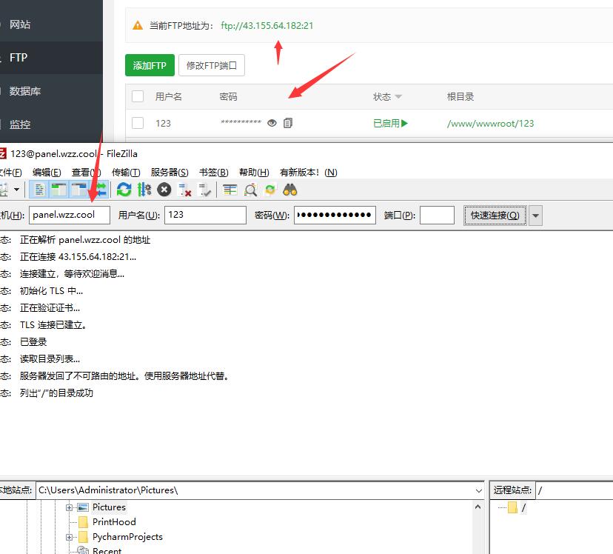613x554 pixels.
Task: Search files with binoculars icon
Action: coord(290,190)
